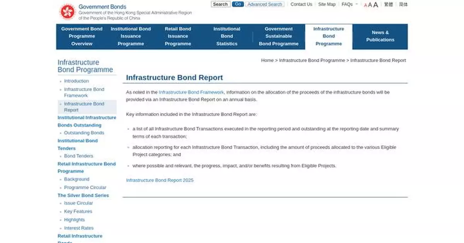
Task: Select the largest font size A
Action: [x=375, y=4]
